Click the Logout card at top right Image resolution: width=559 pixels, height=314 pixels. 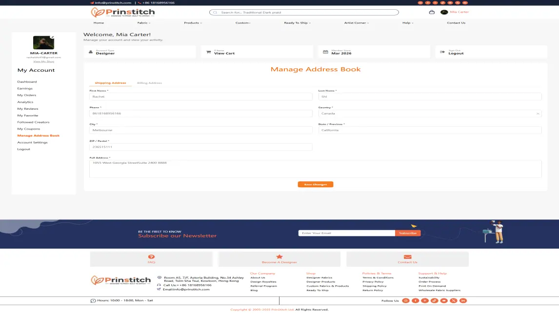(491, 52)
